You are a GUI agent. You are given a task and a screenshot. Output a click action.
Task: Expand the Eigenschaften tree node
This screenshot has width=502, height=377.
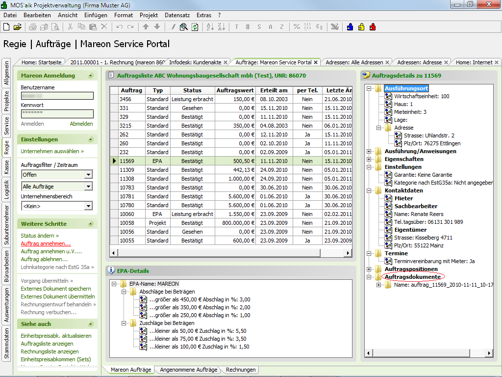pos(369,160)
